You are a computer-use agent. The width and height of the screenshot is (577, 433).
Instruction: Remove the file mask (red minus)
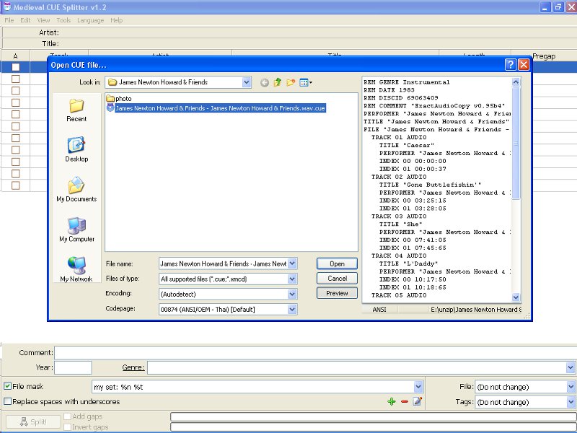(405, 402)
